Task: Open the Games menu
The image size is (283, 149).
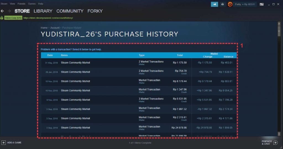Action: [x=32, y=4]
